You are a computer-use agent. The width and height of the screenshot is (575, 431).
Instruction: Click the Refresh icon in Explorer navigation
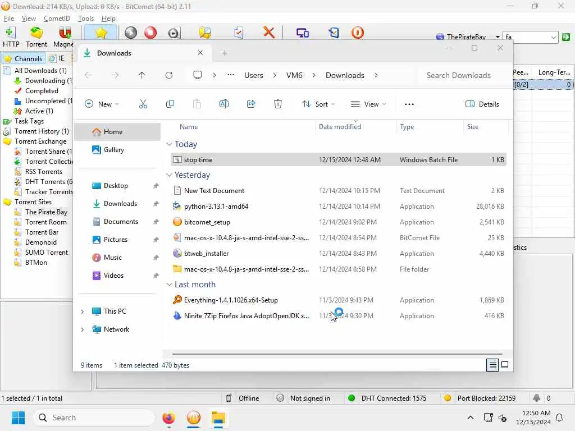[x=168, y=75]
